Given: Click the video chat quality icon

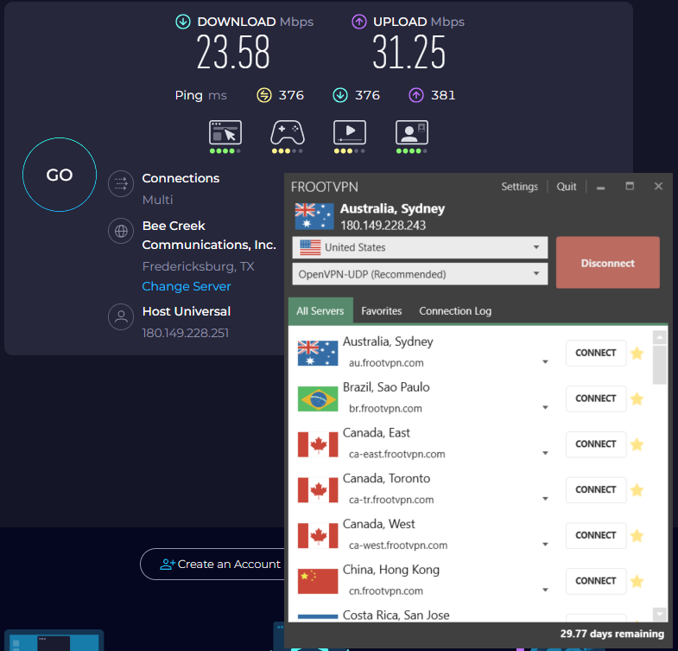Looking at the screenshot, I should pos(412,132).
